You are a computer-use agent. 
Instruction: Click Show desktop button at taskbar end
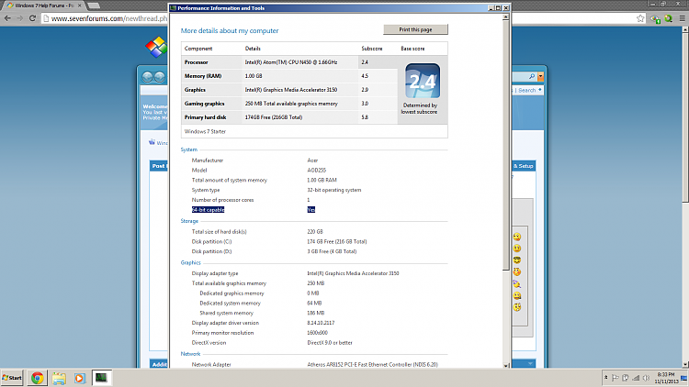684,378
